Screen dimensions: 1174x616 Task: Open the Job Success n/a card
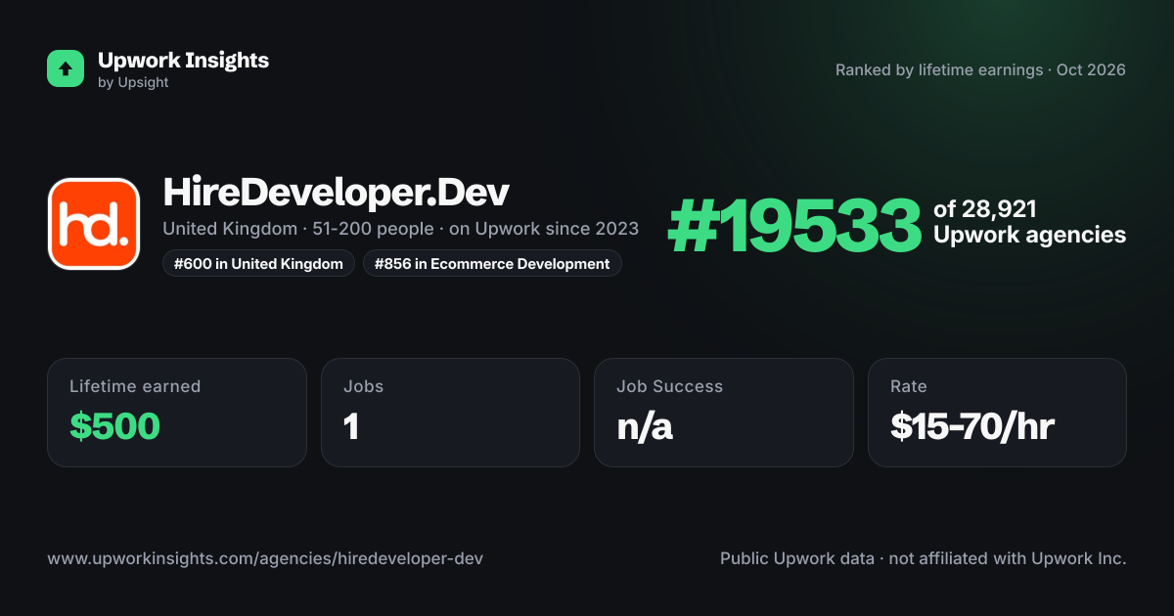click(724, 413)
